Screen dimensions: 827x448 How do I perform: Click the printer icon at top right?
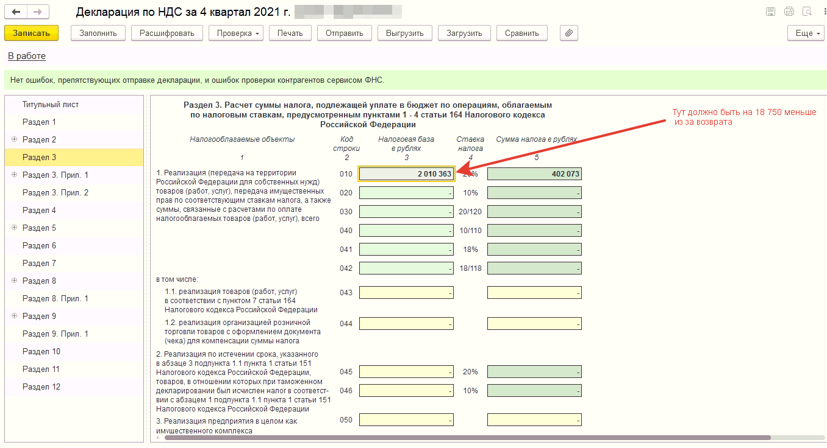[x=789, y=12]
